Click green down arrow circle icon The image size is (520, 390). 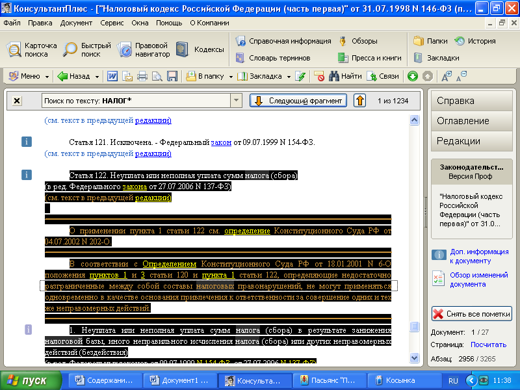point(413,76)
